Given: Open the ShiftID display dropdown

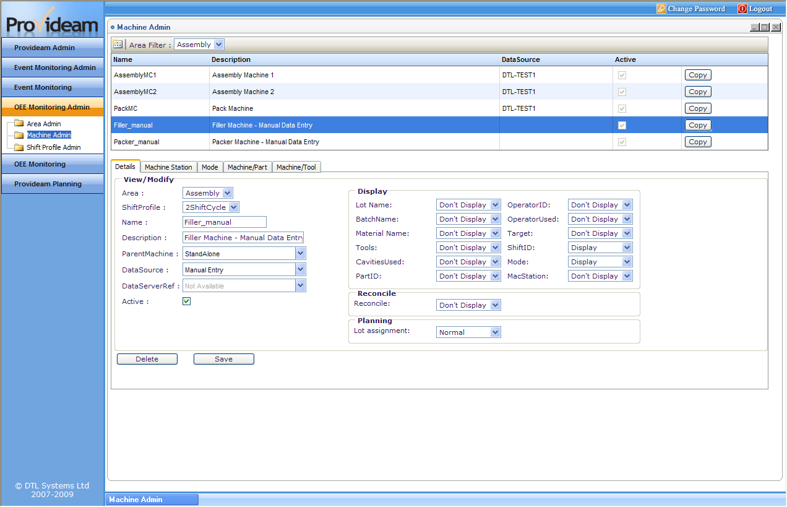Looking at the screenshot, I should click(x=600, y=248).
